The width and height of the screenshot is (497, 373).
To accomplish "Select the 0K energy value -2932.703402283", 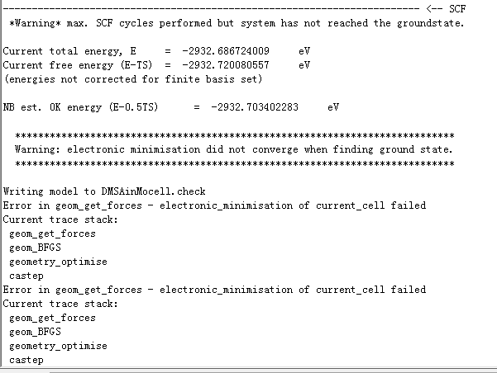I will (x=265, y=107).
